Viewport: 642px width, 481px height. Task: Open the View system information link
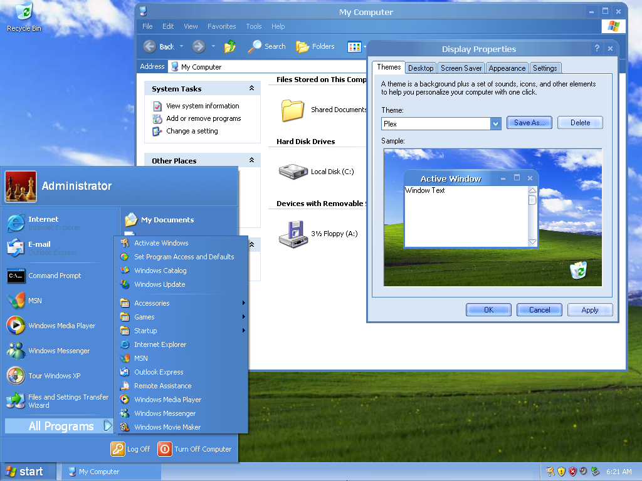[x=201, y=106]
